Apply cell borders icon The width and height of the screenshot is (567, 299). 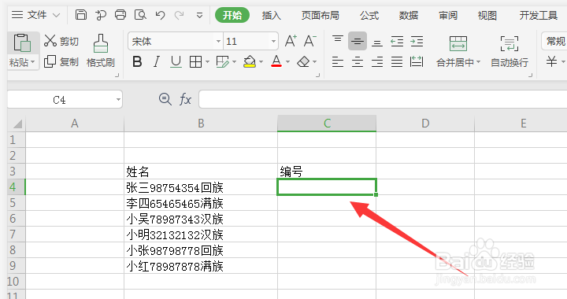point(195,61)
